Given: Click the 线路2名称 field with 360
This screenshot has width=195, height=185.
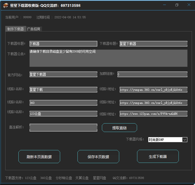Looking at the screenshot, I should [x=63, y=103].
